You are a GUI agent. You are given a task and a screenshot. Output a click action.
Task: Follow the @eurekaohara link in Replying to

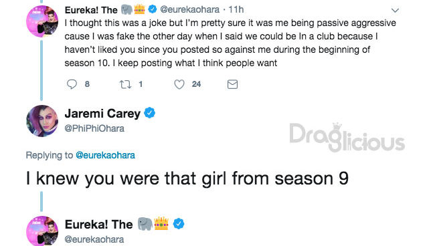click(105, 155)
